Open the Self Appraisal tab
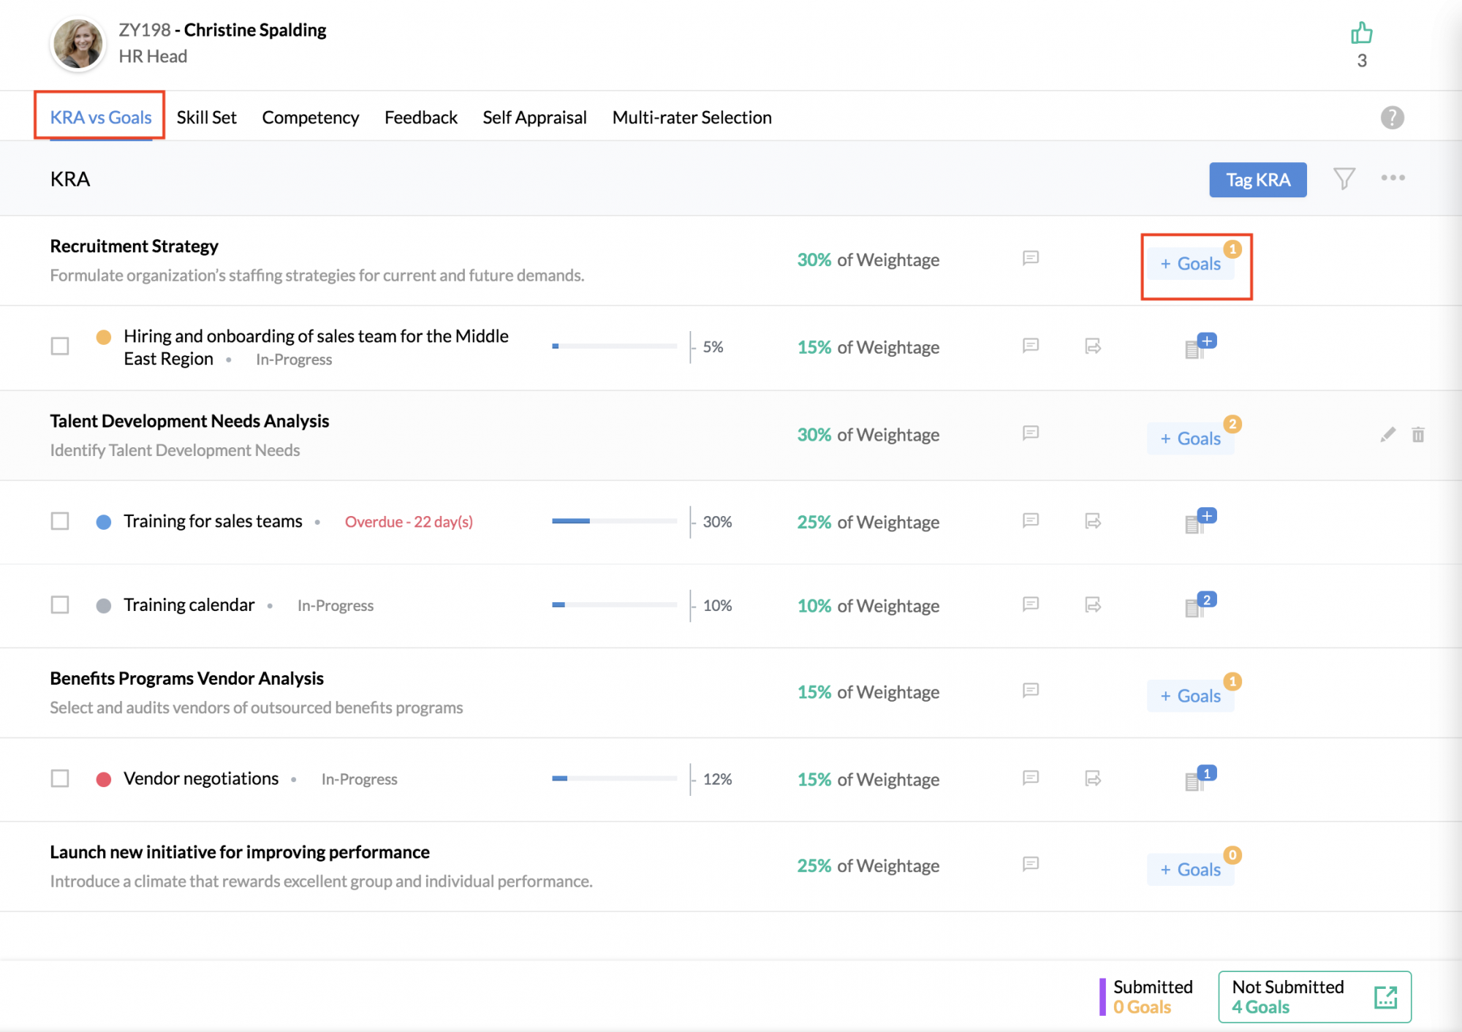 534,118
